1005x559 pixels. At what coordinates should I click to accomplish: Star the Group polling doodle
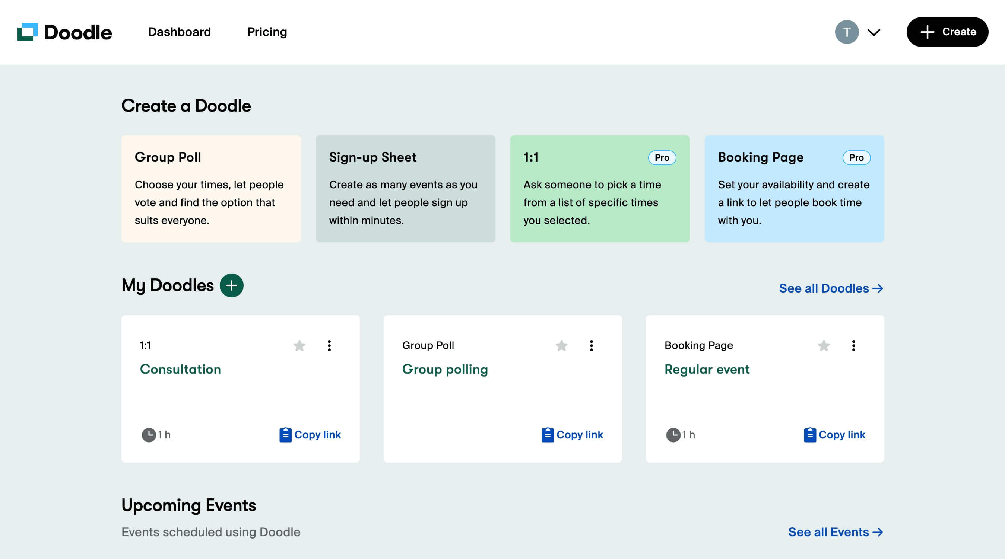point(561,345)
